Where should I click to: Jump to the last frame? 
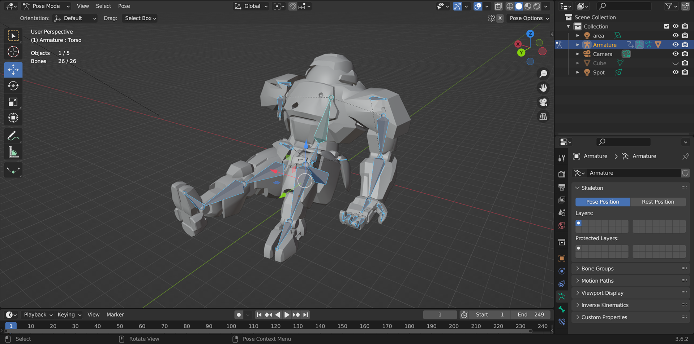pyautogui.click(x=306, y=315)
